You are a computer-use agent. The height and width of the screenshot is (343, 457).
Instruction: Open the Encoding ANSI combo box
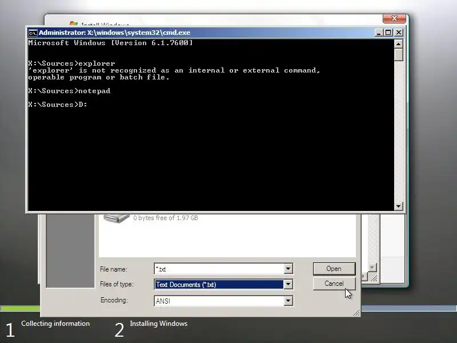click(223, 301)
